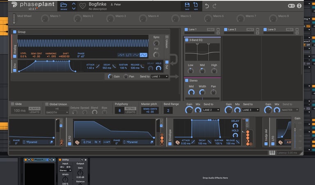Favorite the preset with the heart icon
This screenshot has height=185, width=315.
point(82,6)
